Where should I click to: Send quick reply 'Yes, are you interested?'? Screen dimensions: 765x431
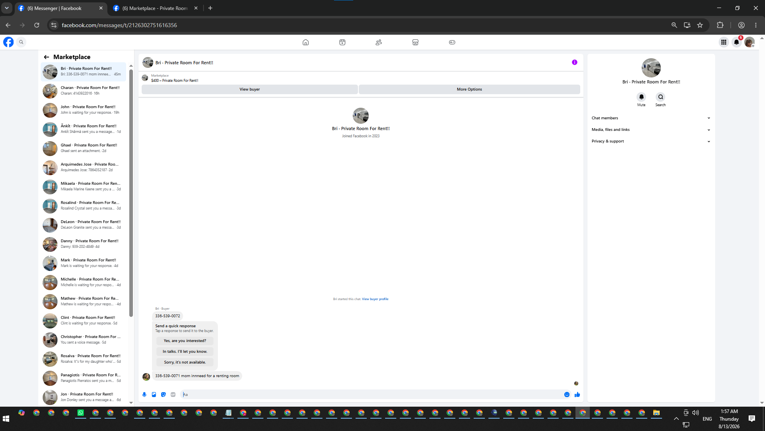click(x=185, y=341)
